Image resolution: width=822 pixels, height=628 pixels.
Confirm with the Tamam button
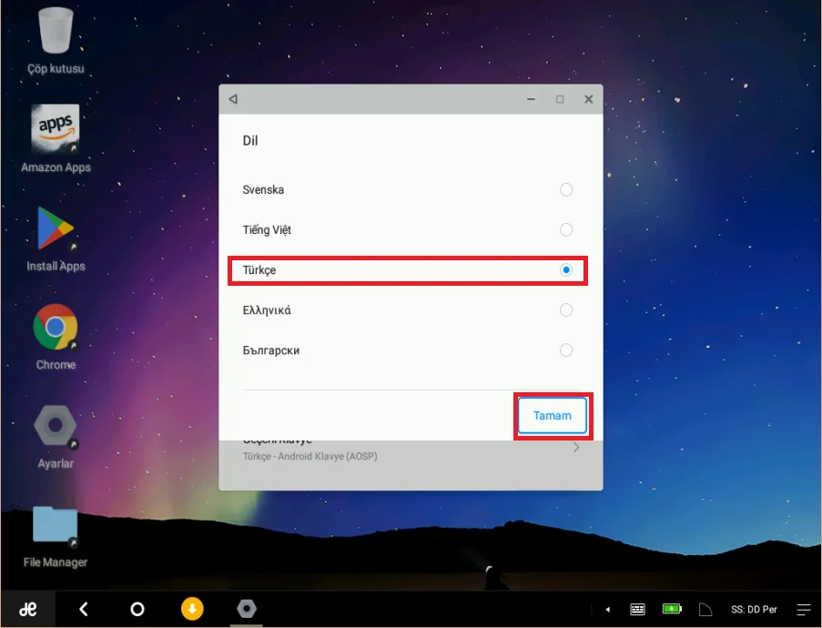coord(552,416)
